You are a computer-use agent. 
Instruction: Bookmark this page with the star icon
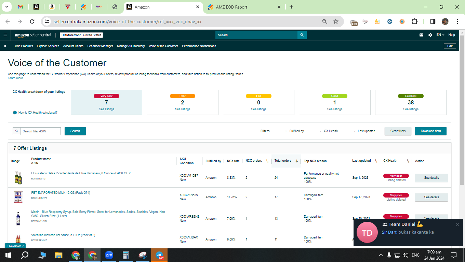[336, 21]
